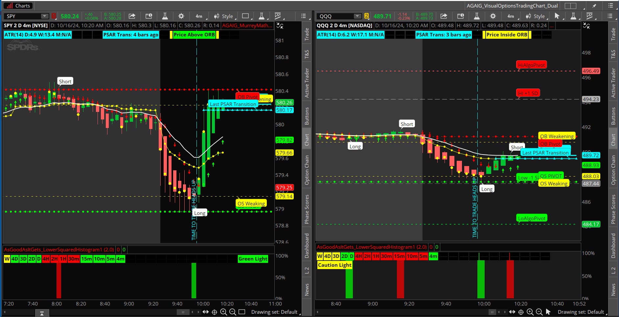Click expand/compress arrows on SPY time axis
The image size is (619, 317).
206,312
